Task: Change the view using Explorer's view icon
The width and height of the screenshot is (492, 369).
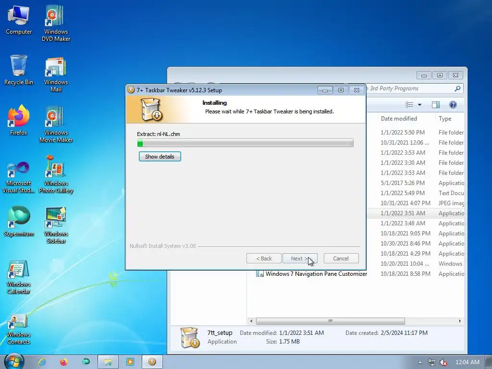Action: point(409,105)
